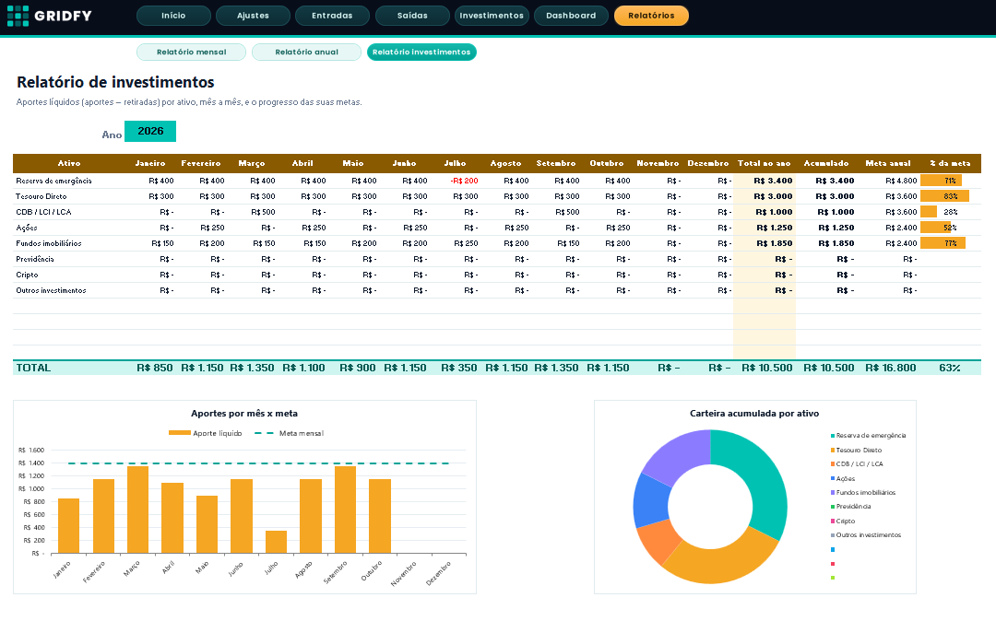Screen dimensions: 996x621
Task: Select Relatório investimentos sub-tab
Action: tap(421, 52)
